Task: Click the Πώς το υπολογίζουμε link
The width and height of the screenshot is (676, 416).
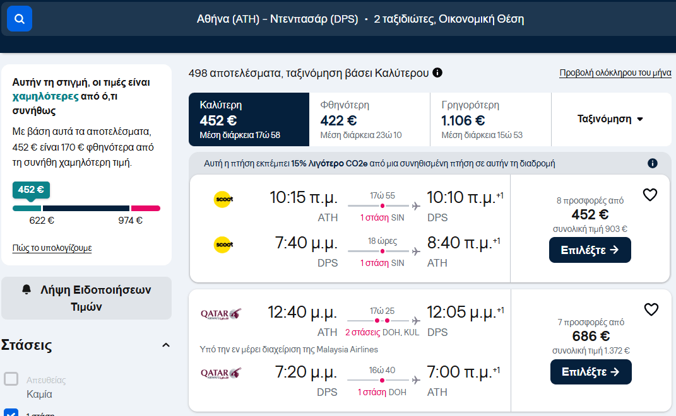Action: coord(52,248)
